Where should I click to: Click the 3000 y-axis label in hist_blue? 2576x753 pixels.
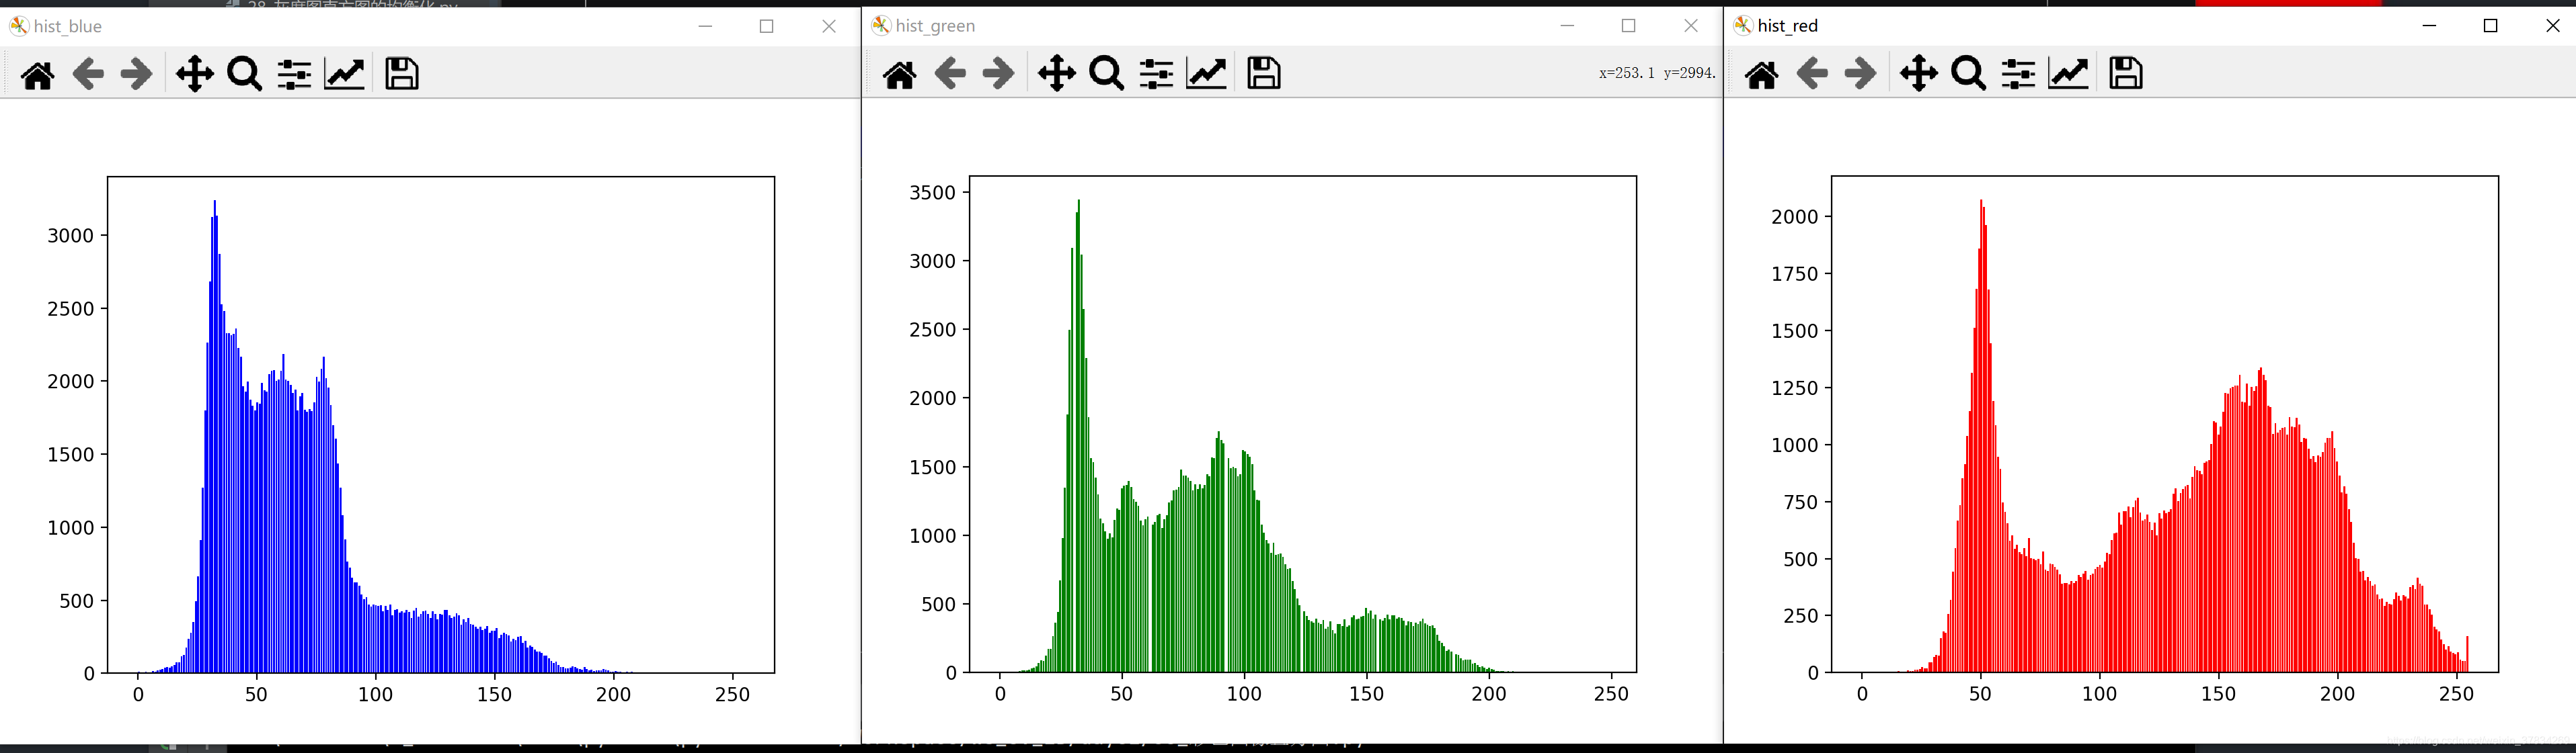[x=70, y=236]
